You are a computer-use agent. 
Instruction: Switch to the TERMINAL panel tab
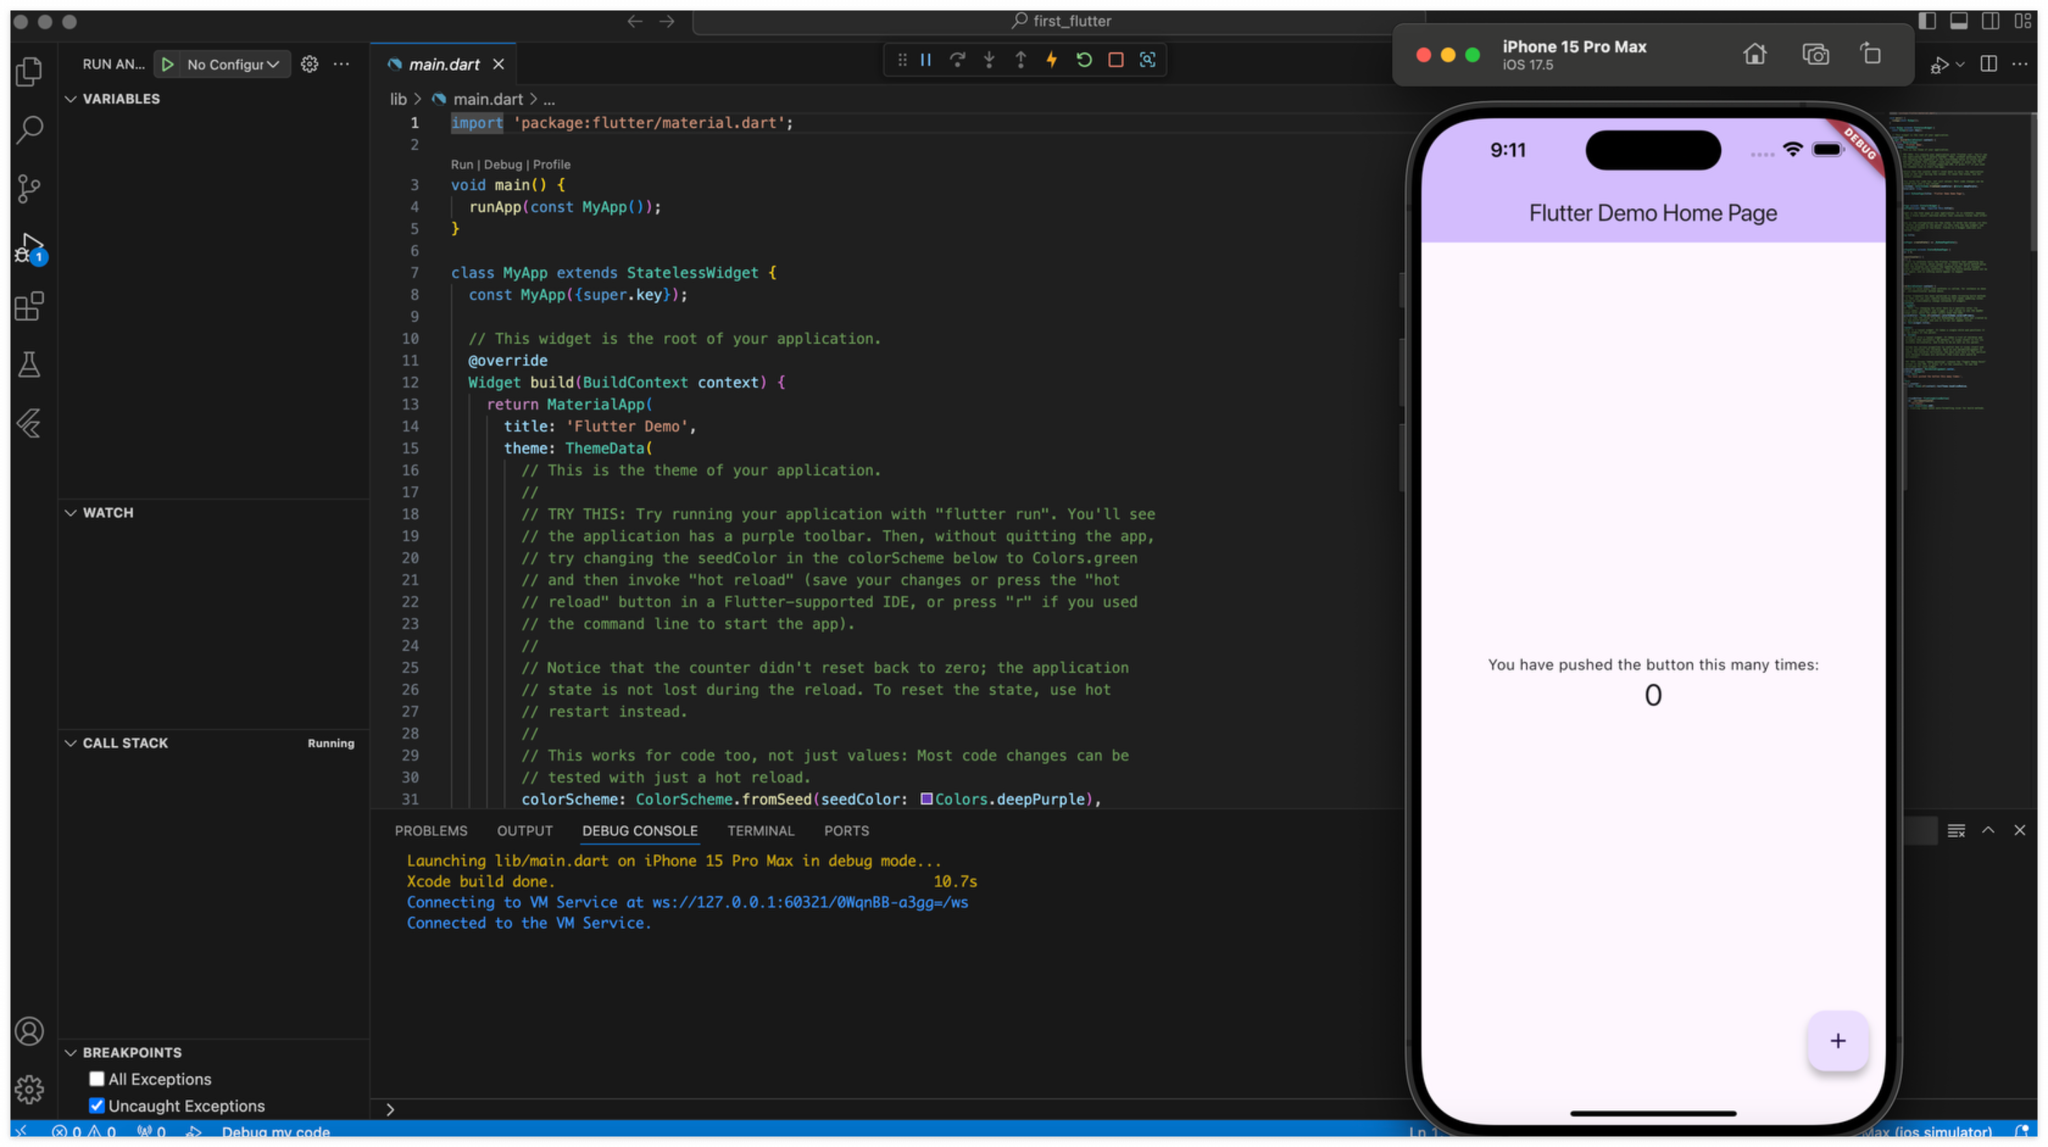[760, 831]
